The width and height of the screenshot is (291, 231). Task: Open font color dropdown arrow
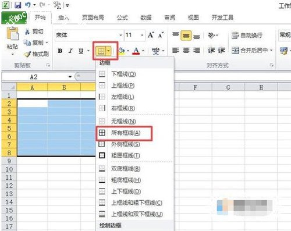click(x=143, y=51)
